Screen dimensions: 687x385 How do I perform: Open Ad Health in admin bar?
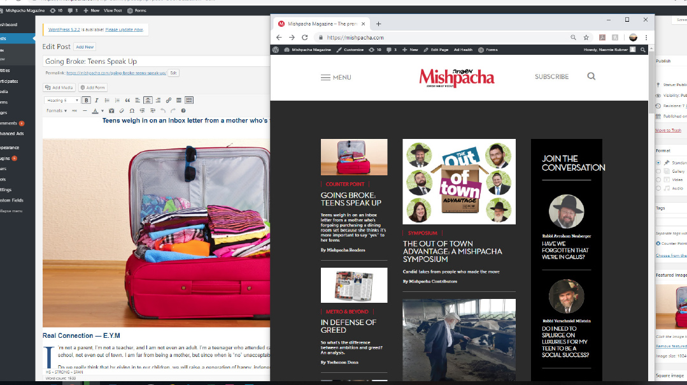point(463,50)
